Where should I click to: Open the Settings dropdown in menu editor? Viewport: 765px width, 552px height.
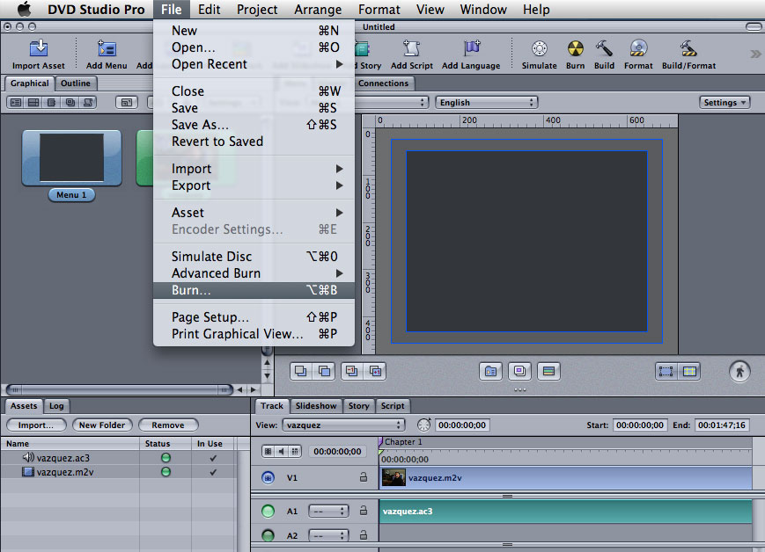coord(725,102)
